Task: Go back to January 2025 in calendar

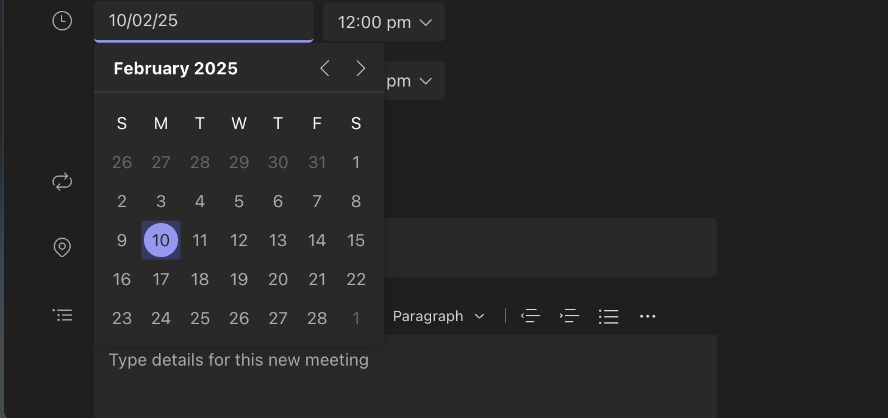Action: 324,68
